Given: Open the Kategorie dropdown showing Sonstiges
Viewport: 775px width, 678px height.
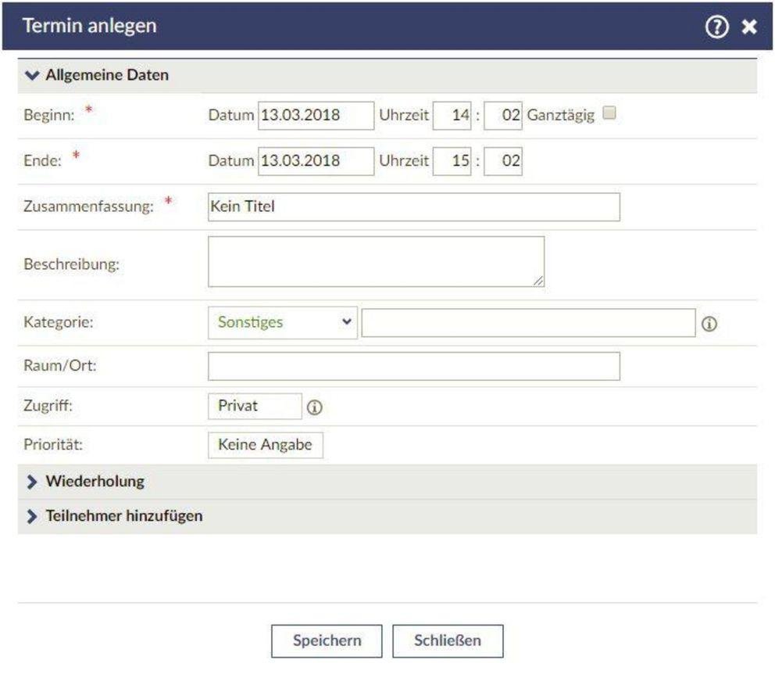Looking at the screenshot, I should (283, 323).
